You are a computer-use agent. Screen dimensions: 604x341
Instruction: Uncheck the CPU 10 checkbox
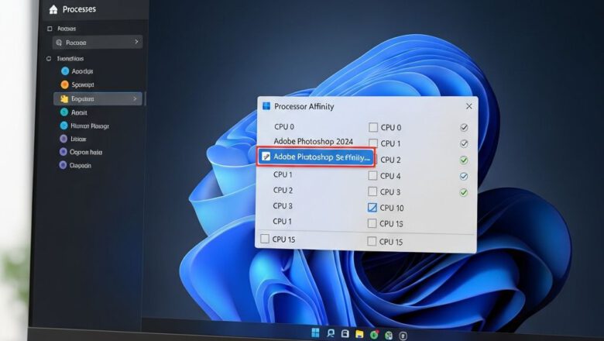[372, 208]
